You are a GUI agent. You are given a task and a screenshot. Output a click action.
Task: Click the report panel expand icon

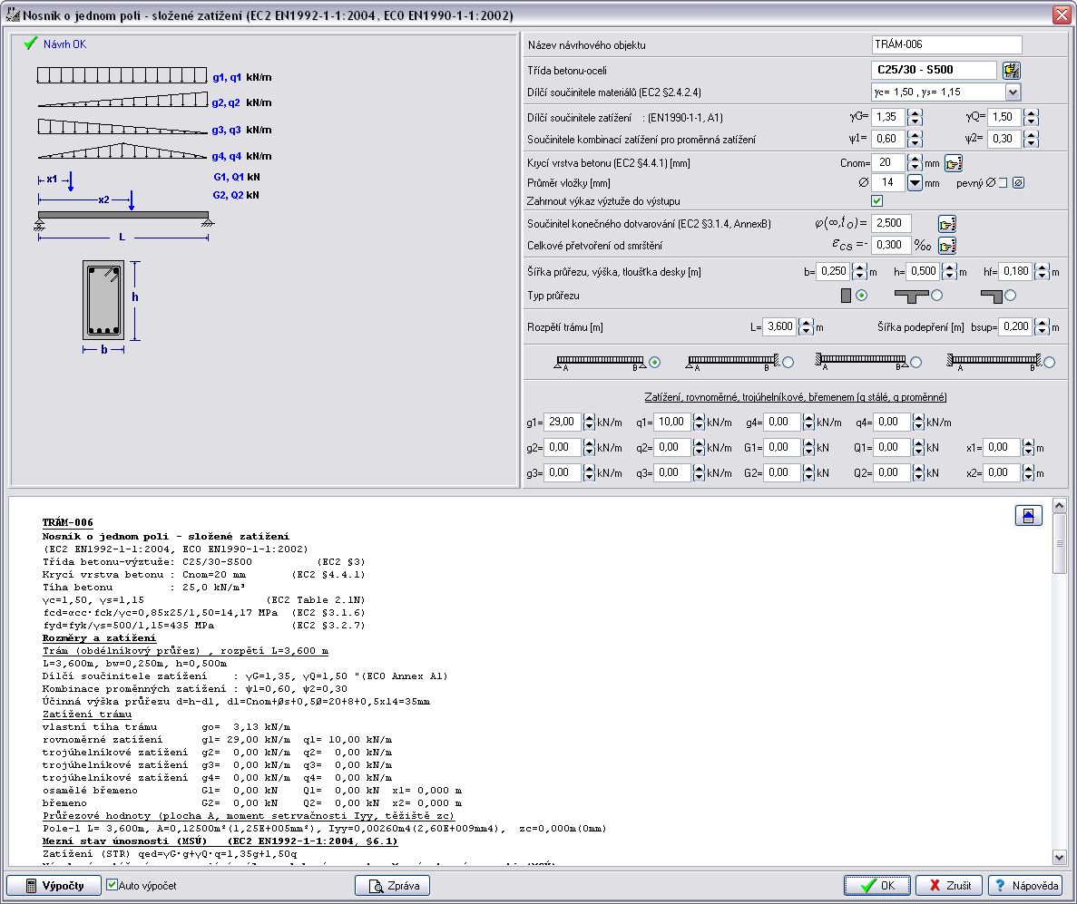click(1028, 516)
